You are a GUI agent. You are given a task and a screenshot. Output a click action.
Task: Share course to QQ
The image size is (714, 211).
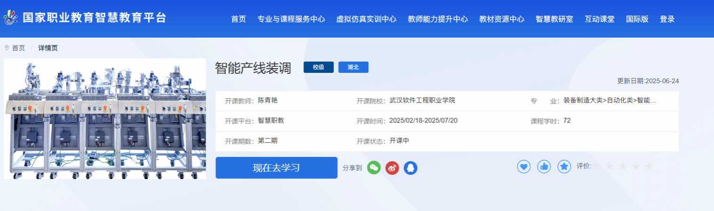(x=411, y=168)
